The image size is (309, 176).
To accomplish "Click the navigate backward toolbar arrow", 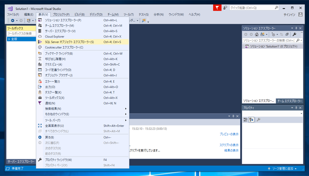I will pyautogui.click(x=13, y=21).
